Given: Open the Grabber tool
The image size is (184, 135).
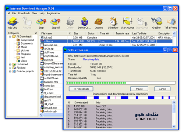Looking at the screenshot, I should [x=156, y=22].
